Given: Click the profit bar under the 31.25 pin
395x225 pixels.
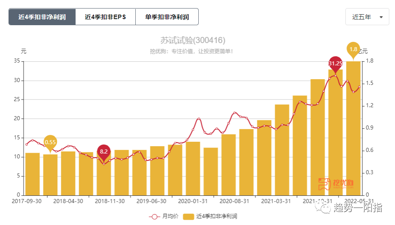Looking at the screenshot, I should click(x=335, y=132).
